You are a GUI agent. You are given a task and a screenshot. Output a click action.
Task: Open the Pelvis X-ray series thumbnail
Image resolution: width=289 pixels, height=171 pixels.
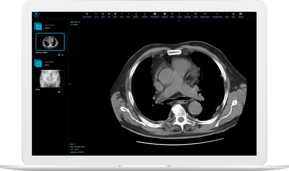coord(50,78)
